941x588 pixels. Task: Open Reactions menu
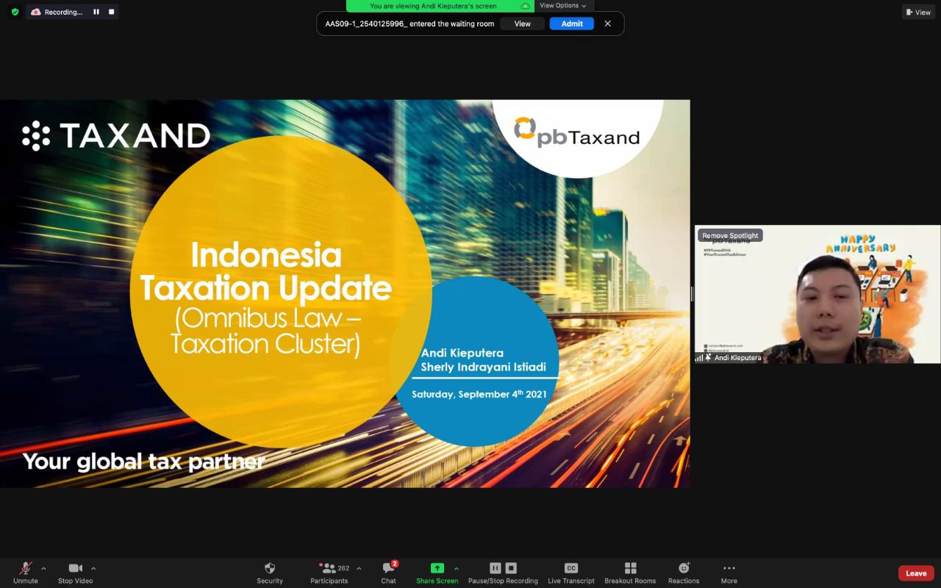coord(684,573)
